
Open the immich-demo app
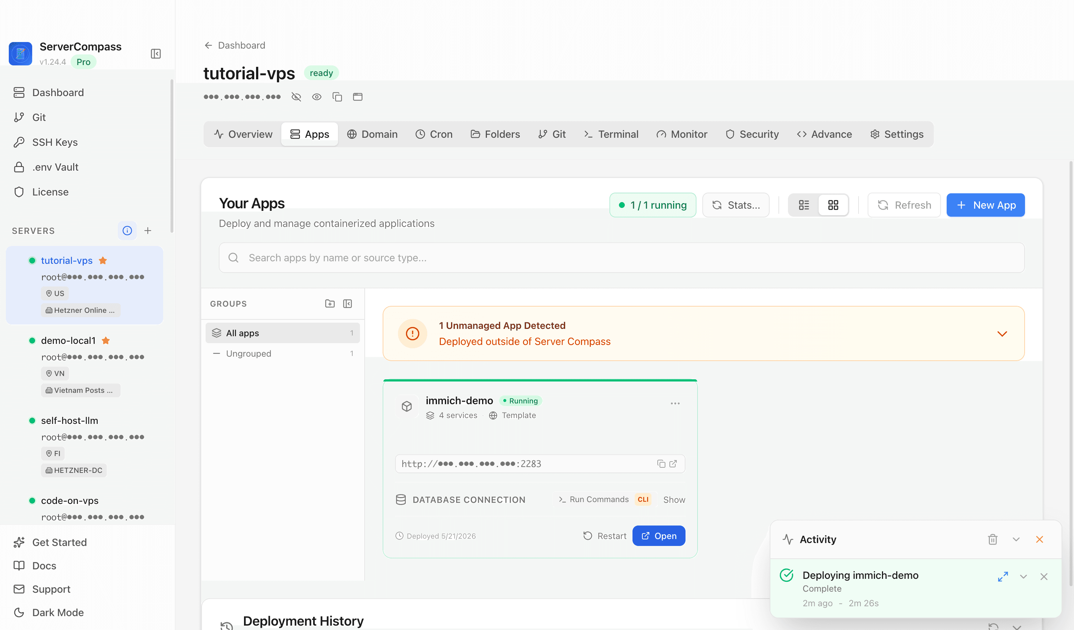[659, 536]
